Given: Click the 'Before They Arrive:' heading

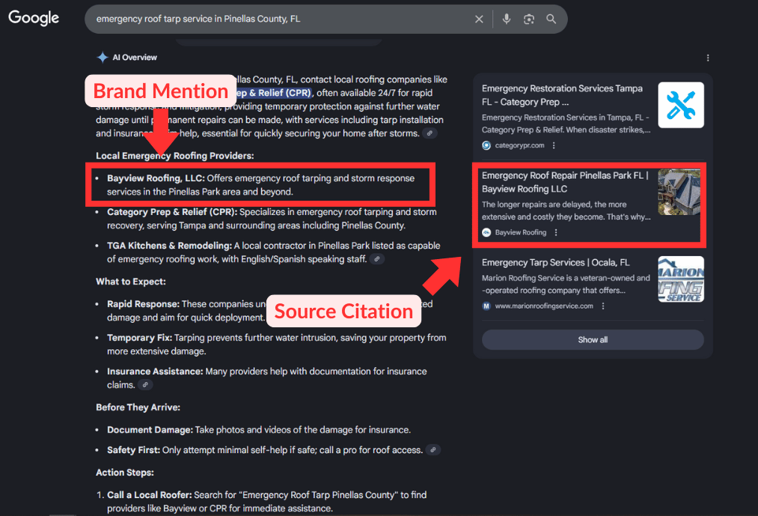Looking at the screenshot, I should [x=138, y=407].
